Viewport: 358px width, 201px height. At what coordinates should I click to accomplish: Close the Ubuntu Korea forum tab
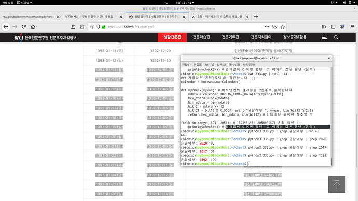121,17
